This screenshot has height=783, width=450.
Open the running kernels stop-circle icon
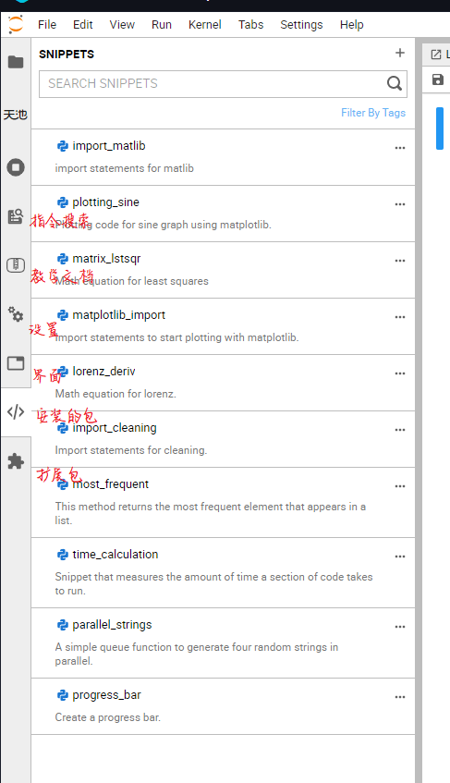coord(16,166)
